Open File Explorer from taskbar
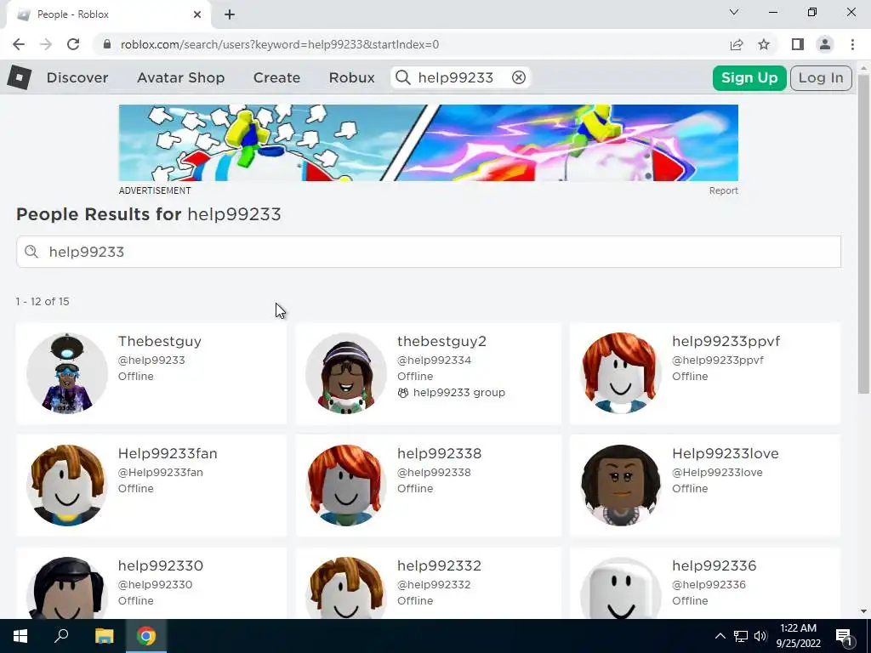871x653 pixels. point(104,636)
